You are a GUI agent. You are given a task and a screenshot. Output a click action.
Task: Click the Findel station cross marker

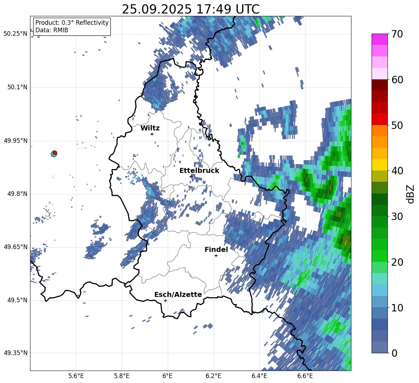click(216, 256)
